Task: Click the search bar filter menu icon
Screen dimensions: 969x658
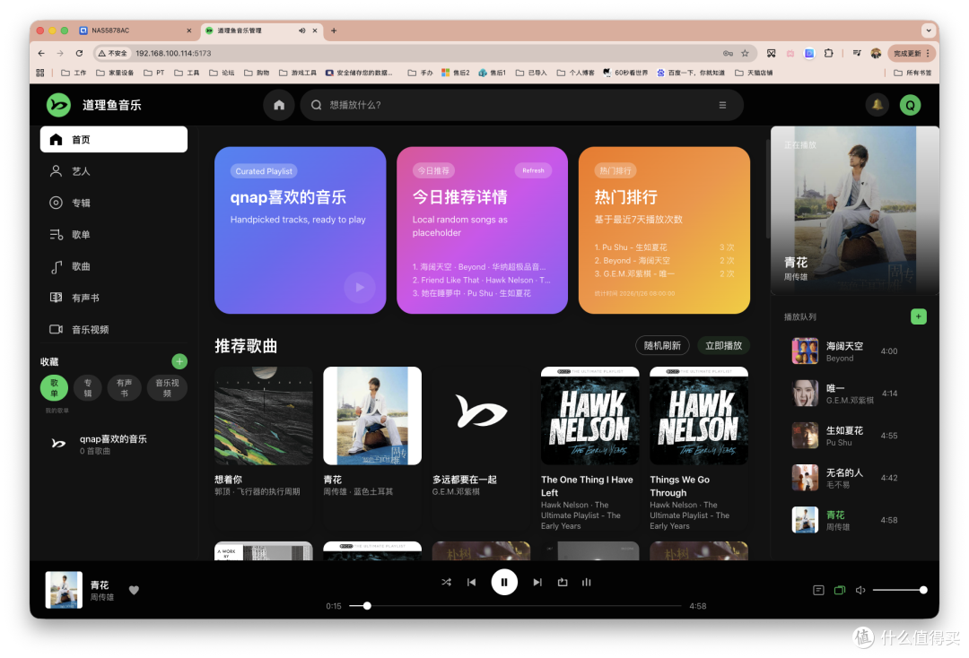Action: click(x=722, y=105)
